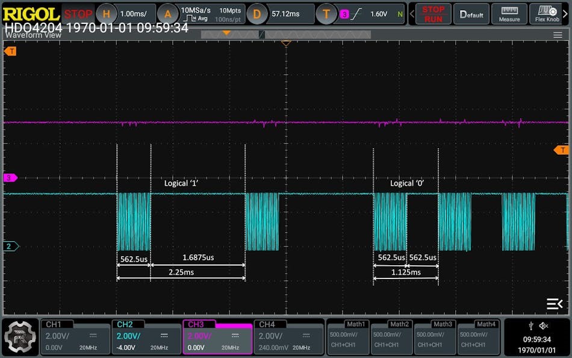Toggle the STOP/RUN acquisition button
This screenshot has height=358, width=572.
[433, 14]
